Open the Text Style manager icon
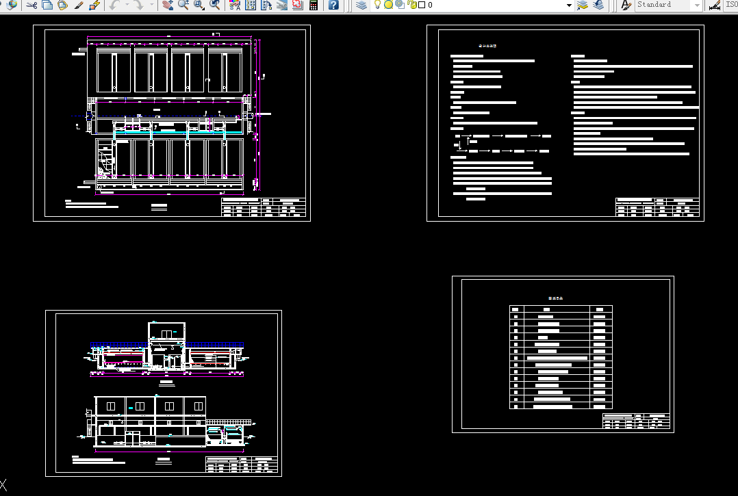The width and height of the screenshot is (738, 496). coord(626,5)
